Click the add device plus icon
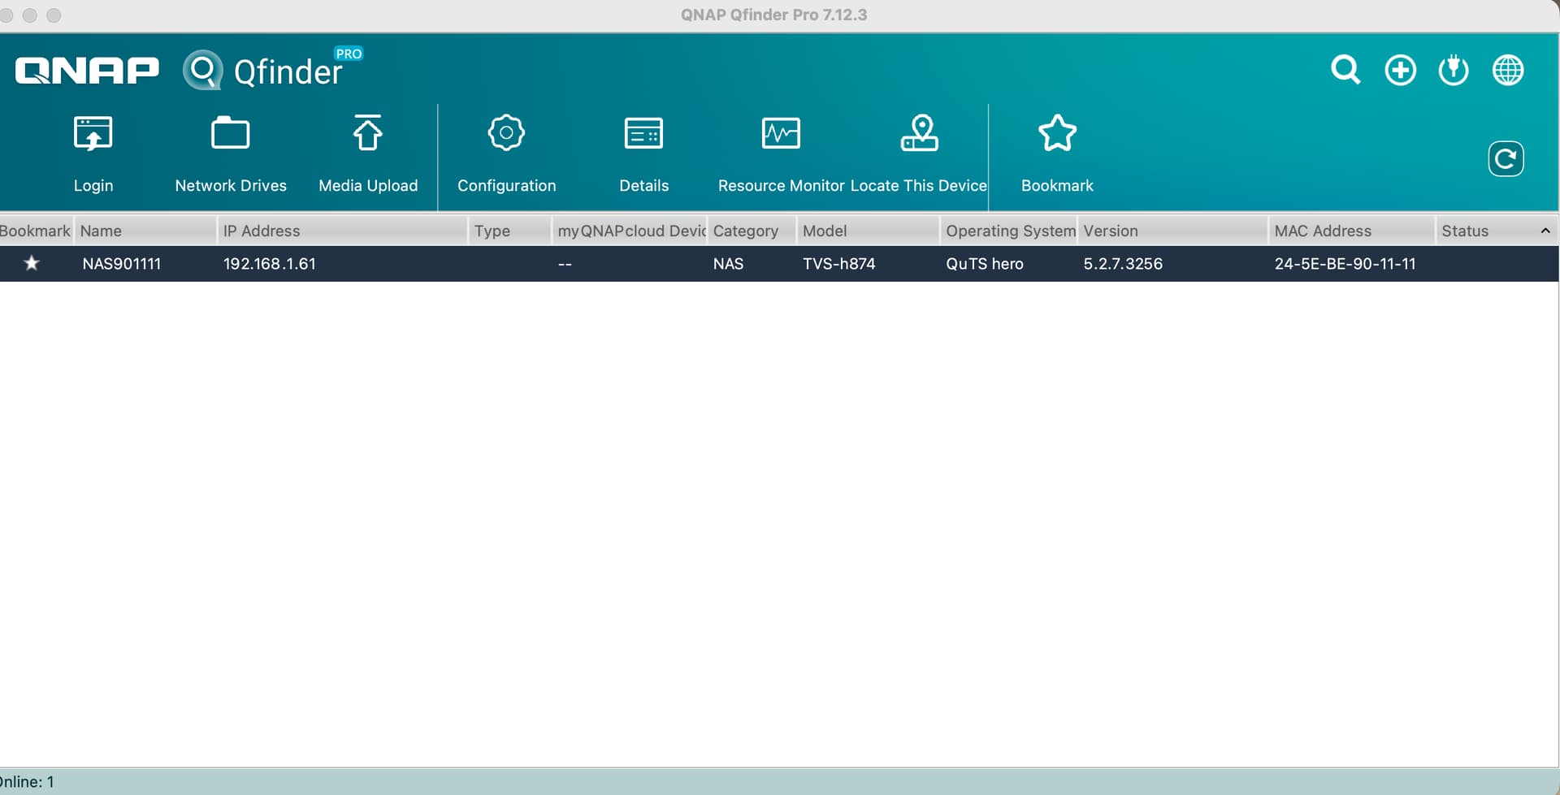 pyautogui.click(x=1400, y=70)
